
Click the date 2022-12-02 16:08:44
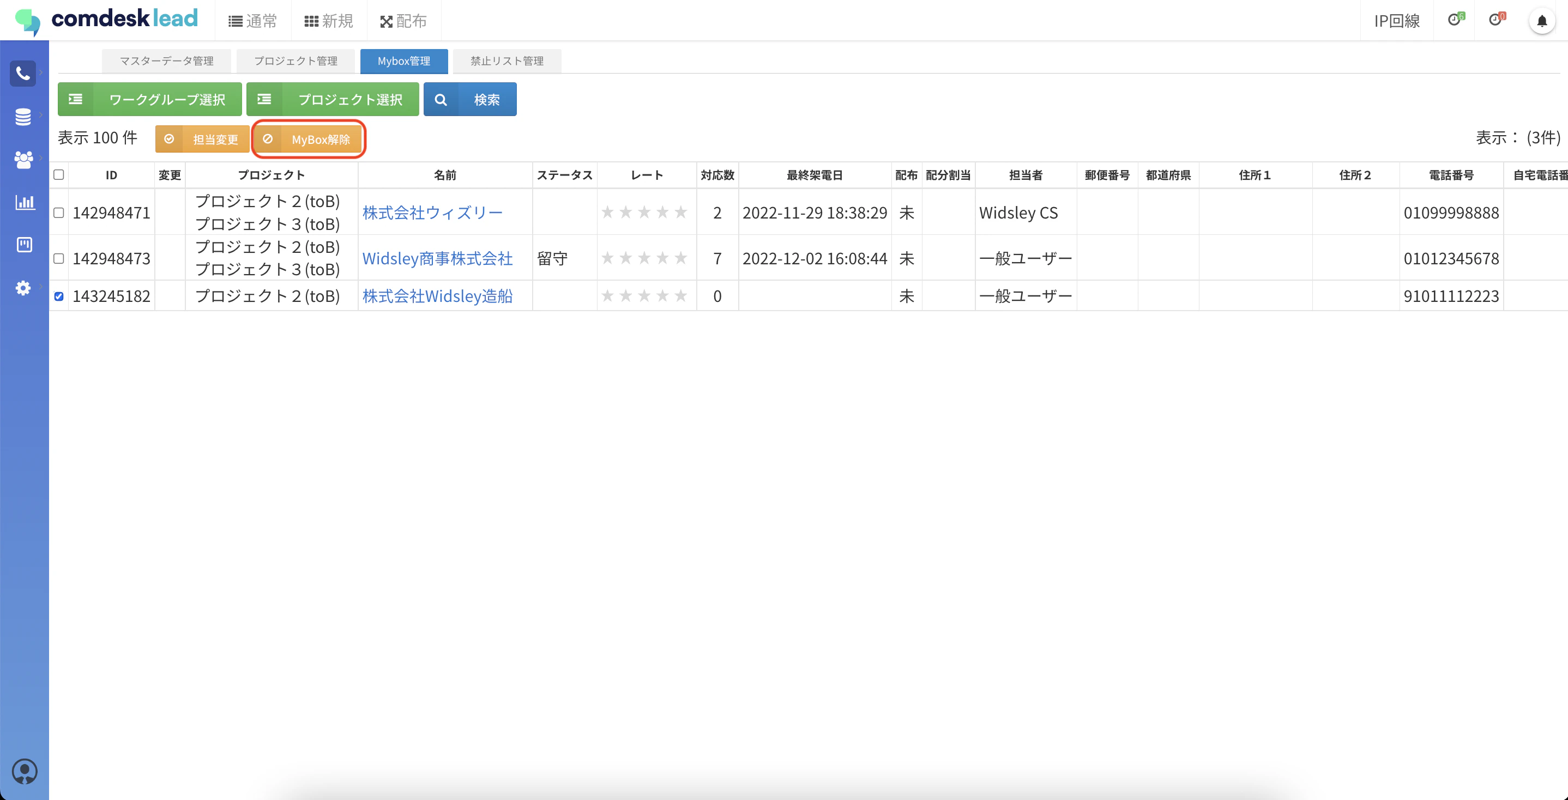coord(815,258)
